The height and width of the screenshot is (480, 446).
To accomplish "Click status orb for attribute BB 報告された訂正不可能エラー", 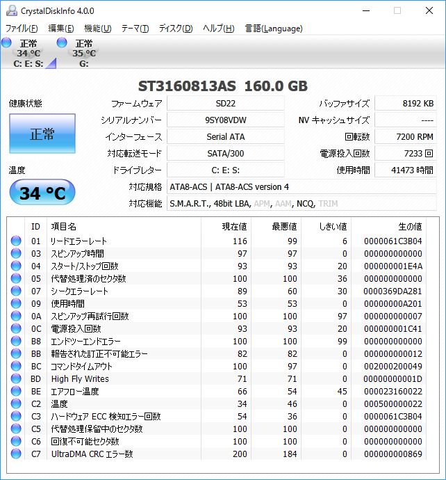I will point(16,354).
